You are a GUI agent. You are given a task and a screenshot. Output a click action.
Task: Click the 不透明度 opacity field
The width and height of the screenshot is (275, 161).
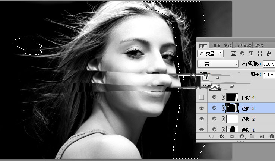268,64
